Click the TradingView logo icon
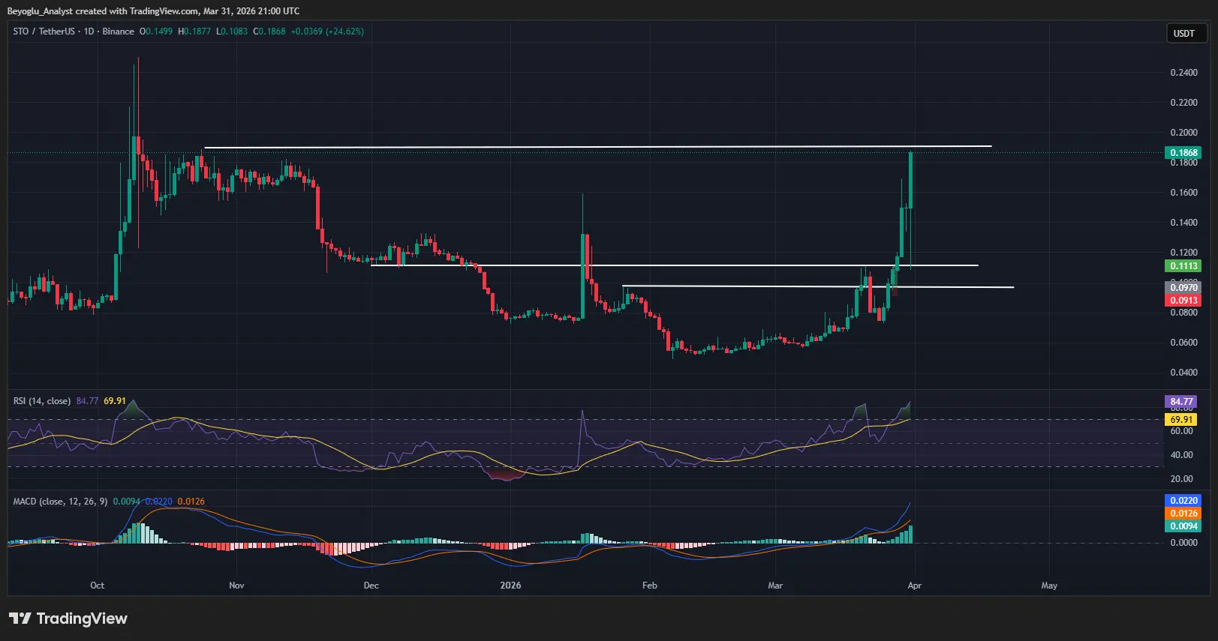 (20, 619)
